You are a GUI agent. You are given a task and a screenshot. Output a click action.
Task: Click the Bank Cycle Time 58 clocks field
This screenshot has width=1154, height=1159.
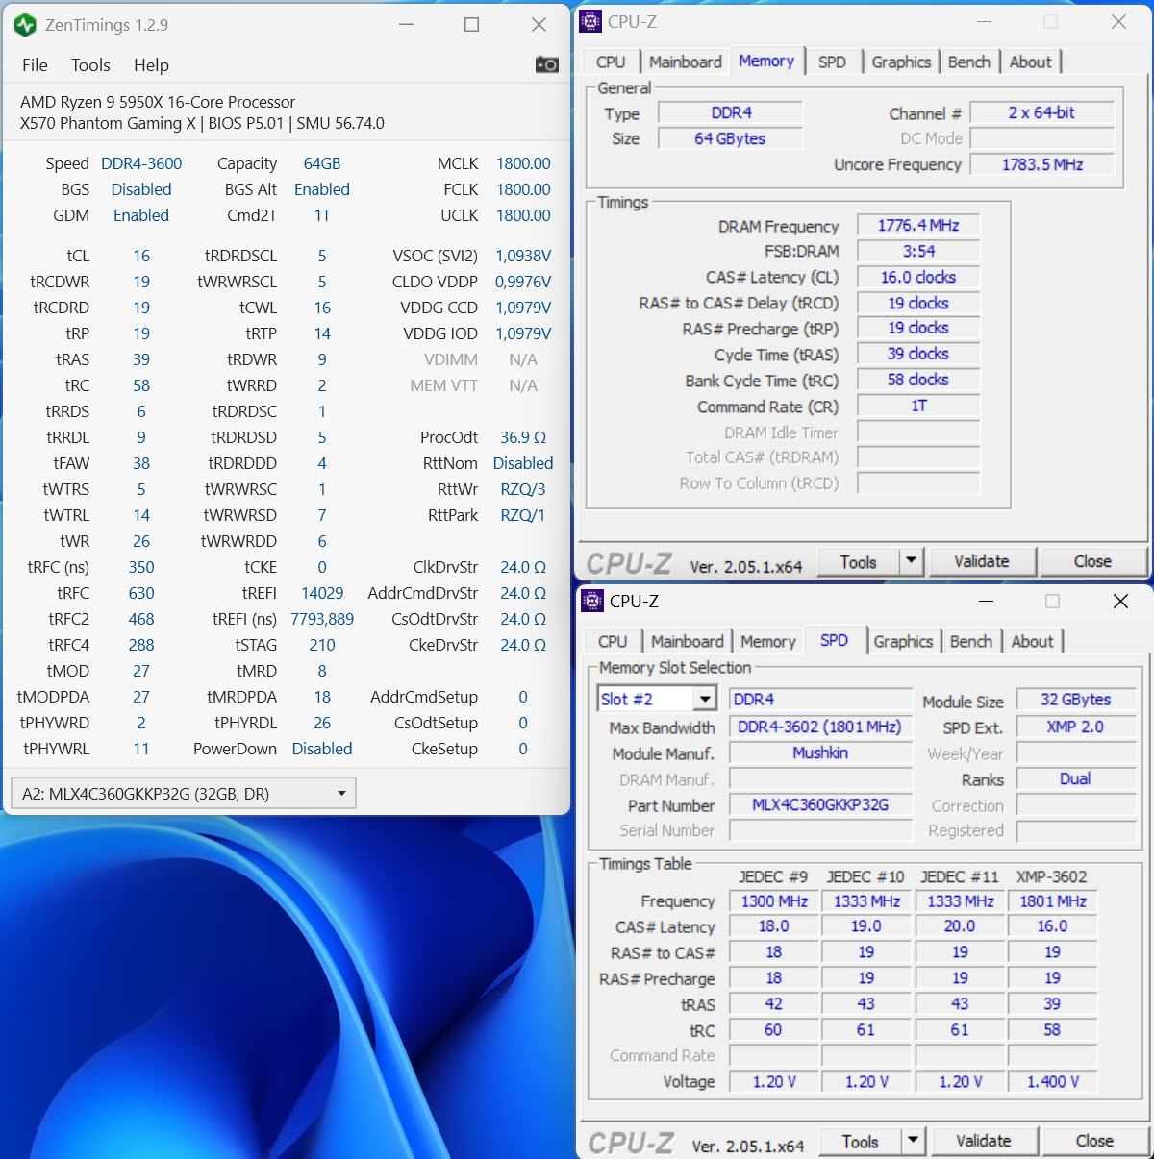(917, 380)
